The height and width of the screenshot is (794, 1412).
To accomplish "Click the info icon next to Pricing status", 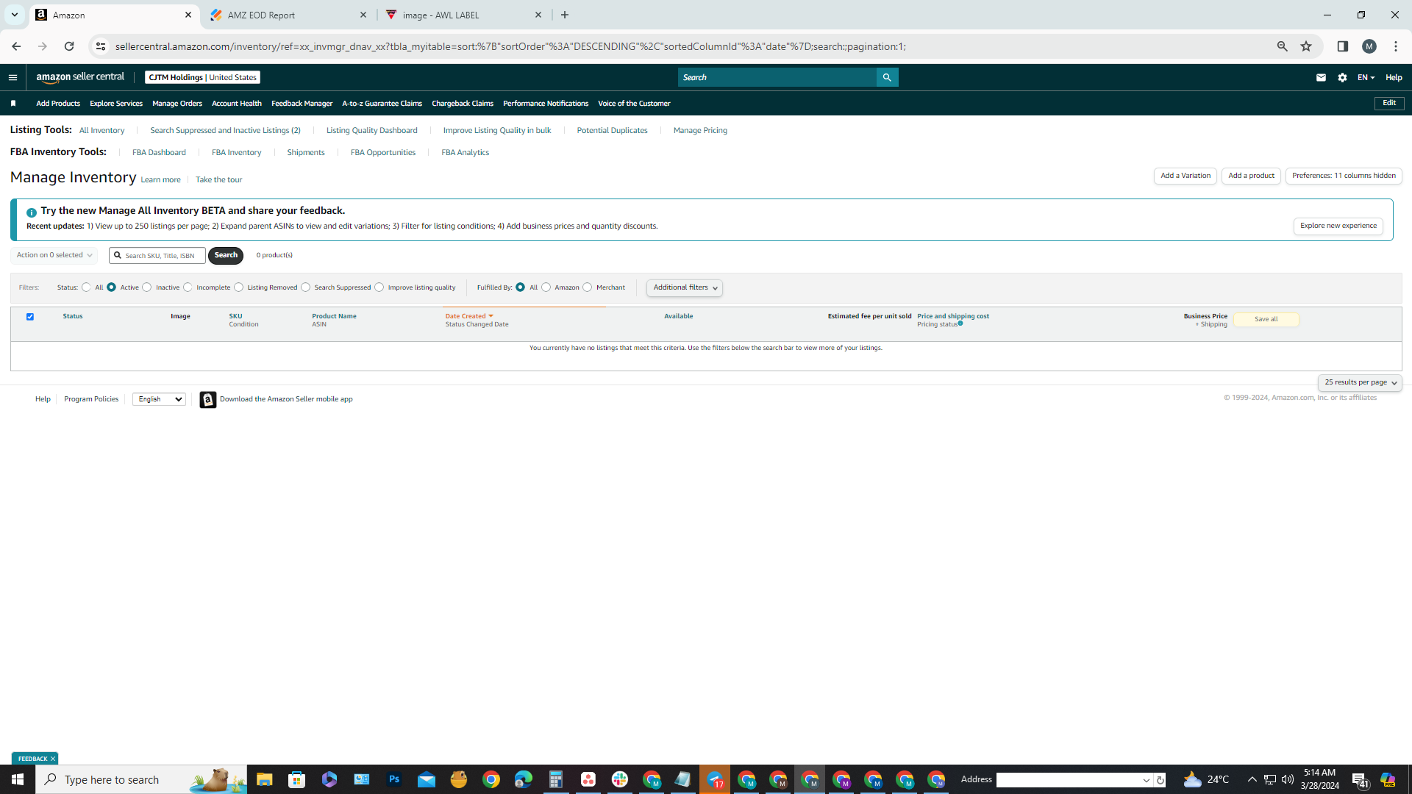I will [960, 323].
